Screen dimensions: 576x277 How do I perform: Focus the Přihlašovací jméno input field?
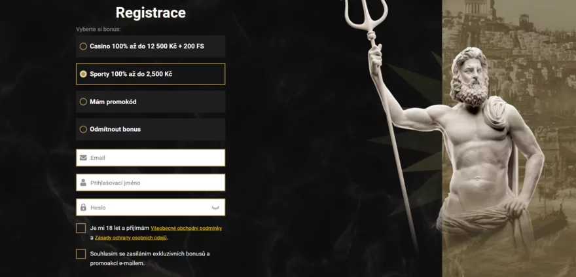151,183
